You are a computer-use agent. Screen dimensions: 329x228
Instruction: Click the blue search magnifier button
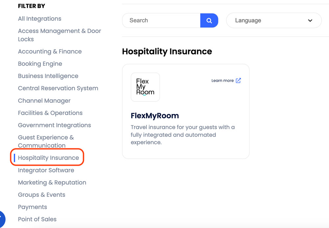(209, 21)
